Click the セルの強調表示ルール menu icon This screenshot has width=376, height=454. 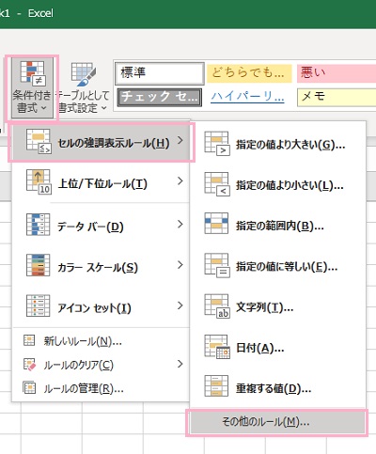click(39, 141)
